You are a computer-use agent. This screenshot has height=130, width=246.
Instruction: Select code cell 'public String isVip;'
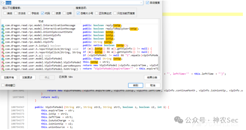(98, 42)
